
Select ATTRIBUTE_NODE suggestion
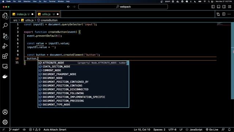83,63
